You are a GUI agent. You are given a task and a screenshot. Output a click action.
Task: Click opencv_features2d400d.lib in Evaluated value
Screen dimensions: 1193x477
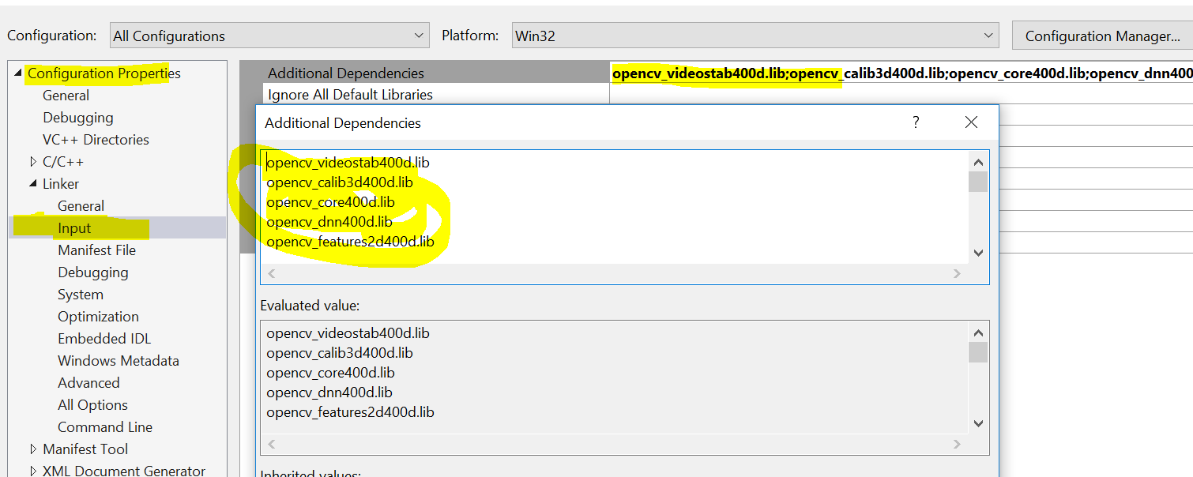(x=350, y=412)
